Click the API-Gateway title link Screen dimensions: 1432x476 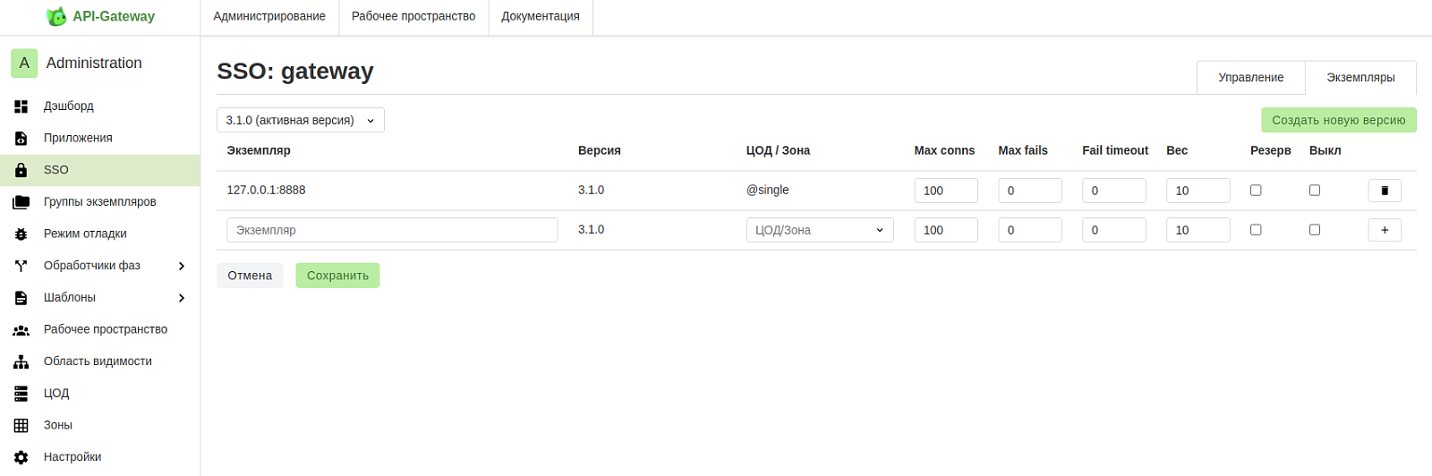click(x=114, y=16)
